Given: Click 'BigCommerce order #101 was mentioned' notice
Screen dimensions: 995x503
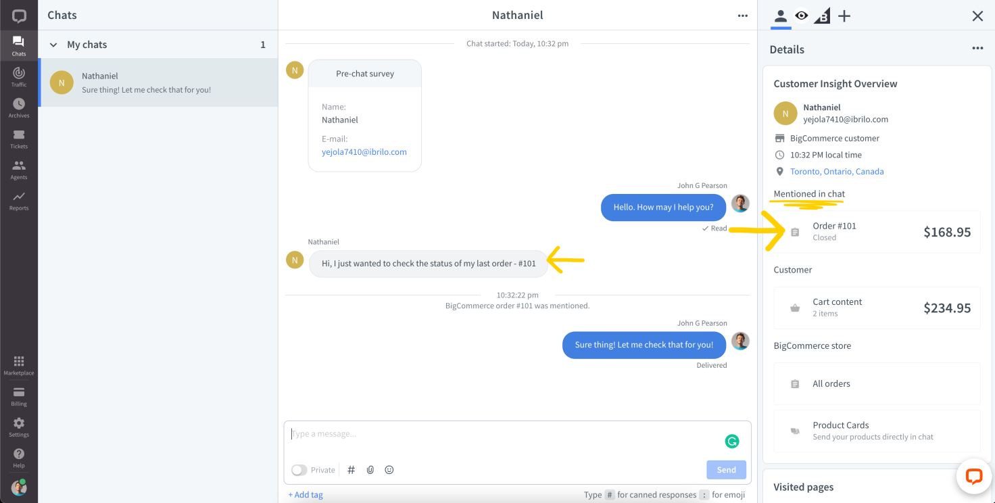Looking at the screenshot, I should coord(518,306).
